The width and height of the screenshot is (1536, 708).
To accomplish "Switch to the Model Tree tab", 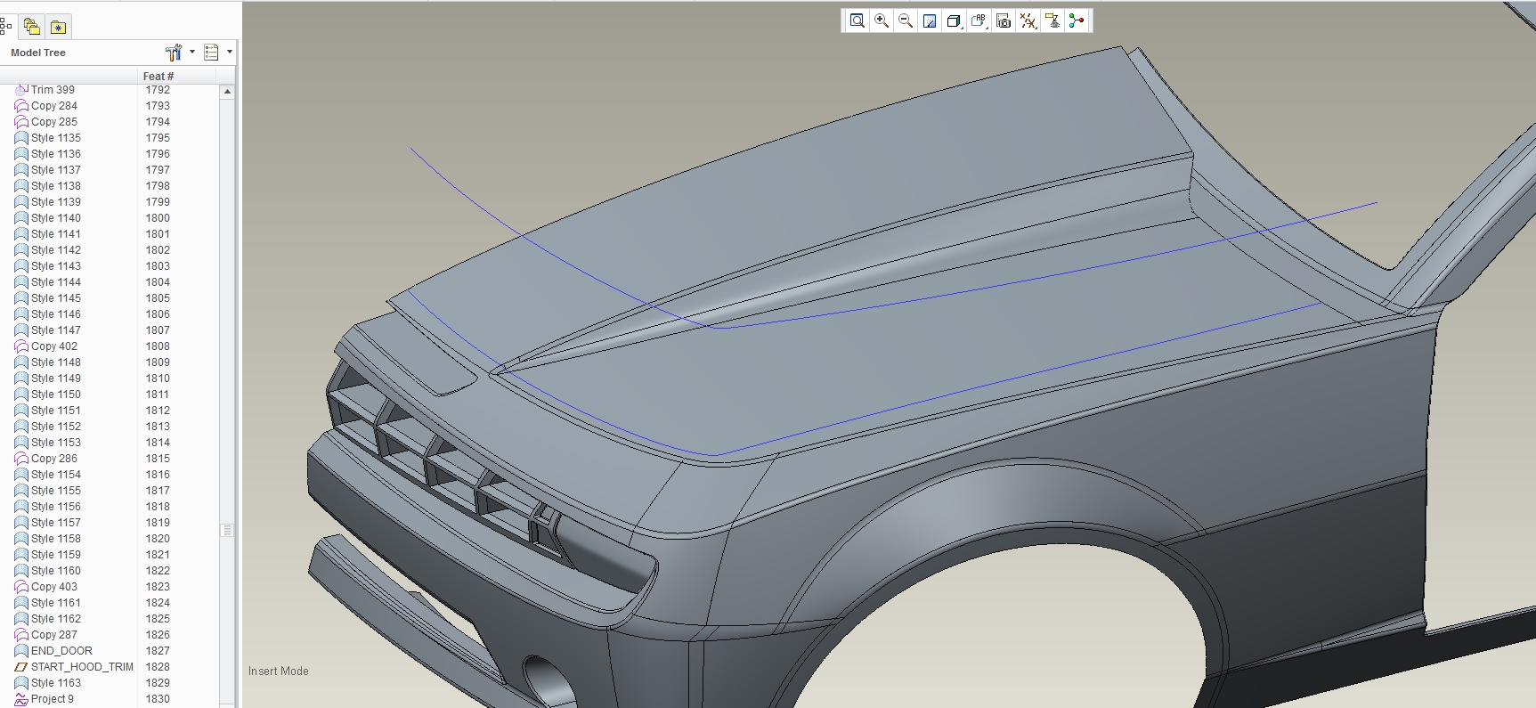I will tap(5, 27).
